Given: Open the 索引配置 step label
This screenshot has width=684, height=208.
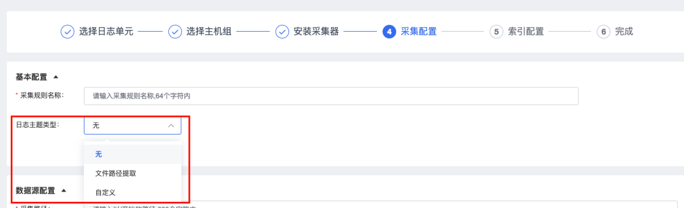Looking at the screenshot, I should tap(526, 32).
